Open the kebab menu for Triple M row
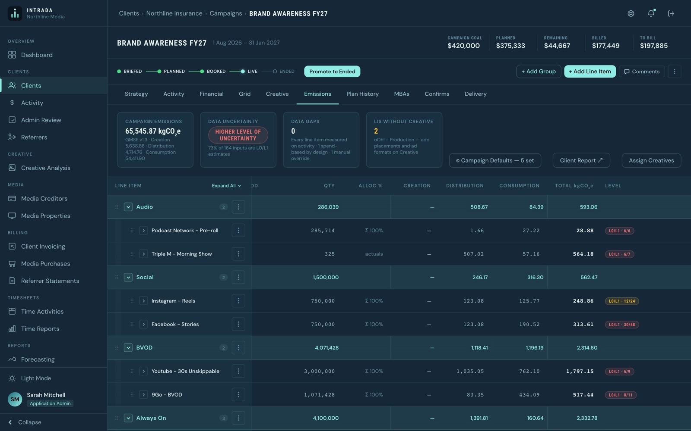This screenshot has height=431, width=691. [238, 254]
